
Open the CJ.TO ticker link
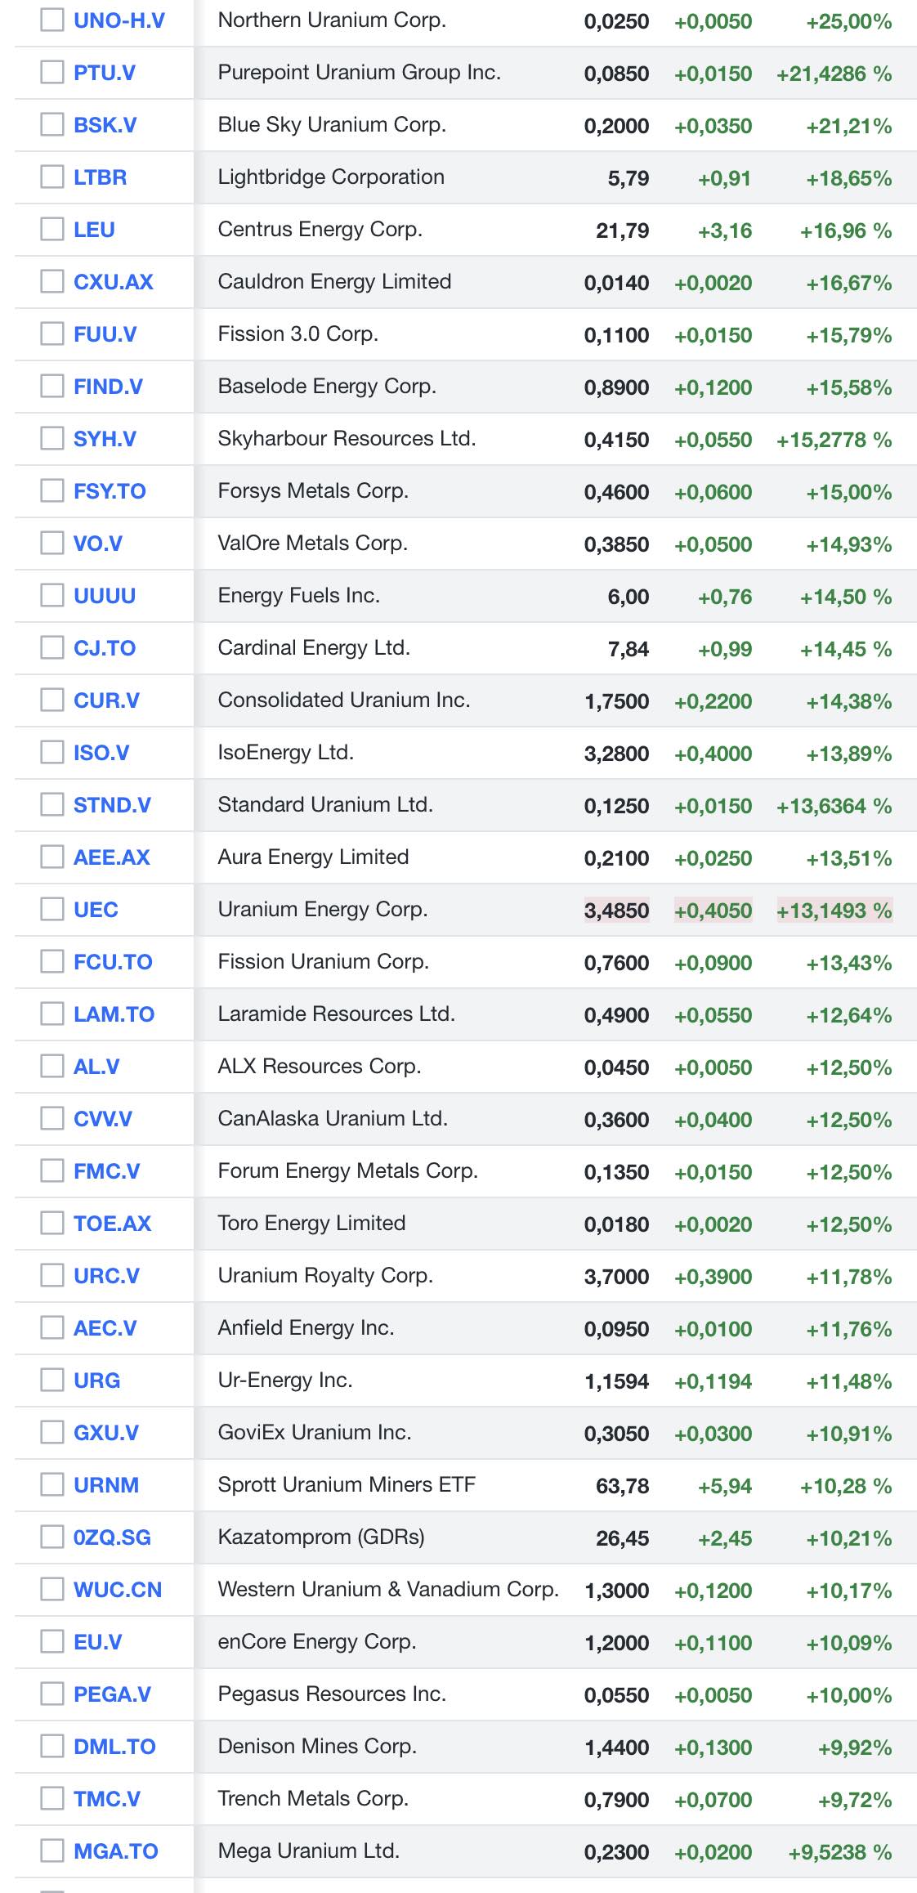pos(105,649)
